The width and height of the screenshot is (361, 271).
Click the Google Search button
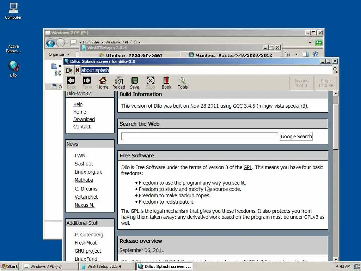click(296, 137)
